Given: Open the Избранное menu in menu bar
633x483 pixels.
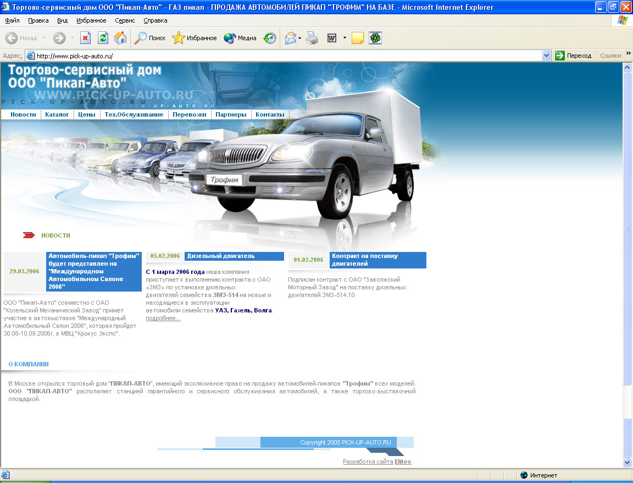Looking at the screenshot, I should 91,20.
